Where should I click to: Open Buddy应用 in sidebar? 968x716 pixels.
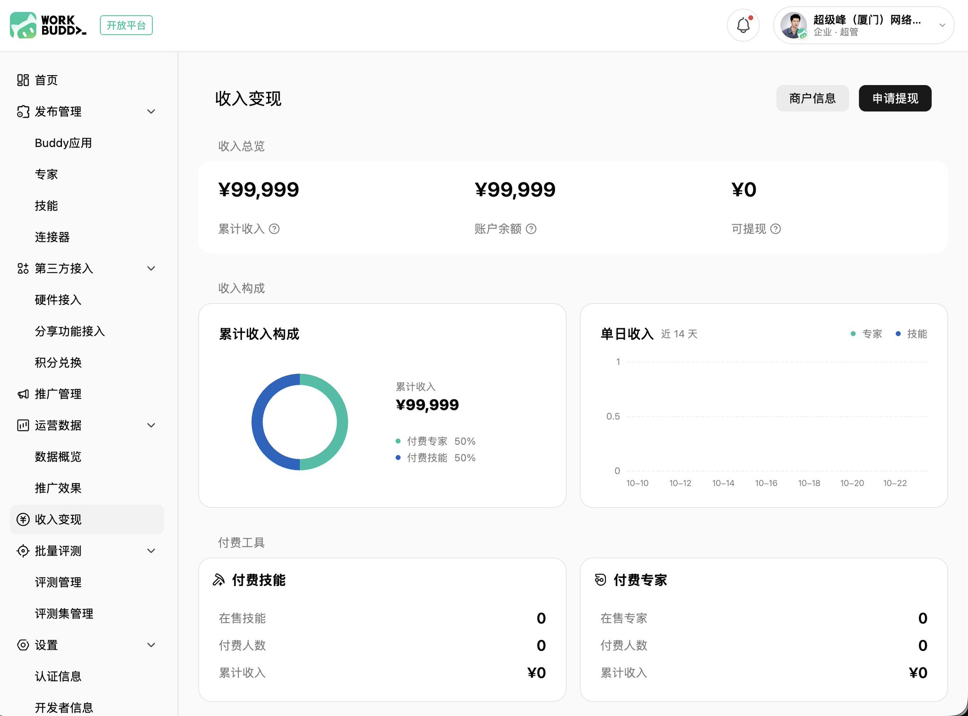click(x=63, y=143)
